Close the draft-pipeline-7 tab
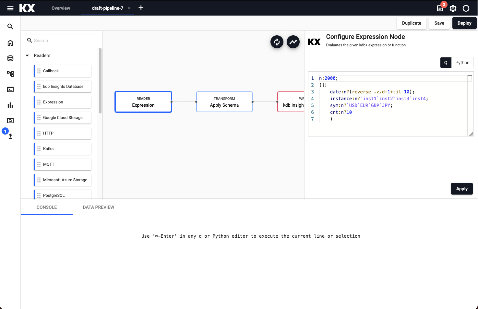The image size is (478, 309). (129, 8)
